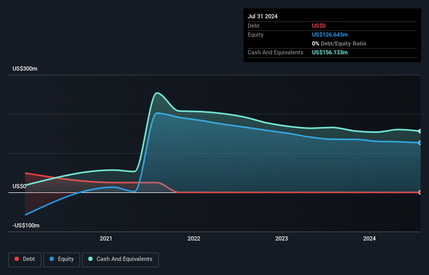Toggle the Debt series legend button
This screenshot has width=429, height=275.
click(25, 259)
